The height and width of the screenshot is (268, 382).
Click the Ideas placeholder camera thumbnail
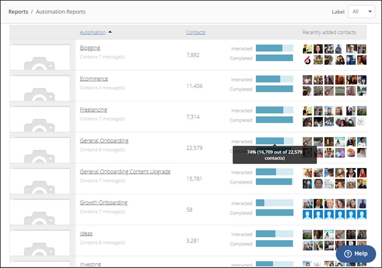pos(40,243)
